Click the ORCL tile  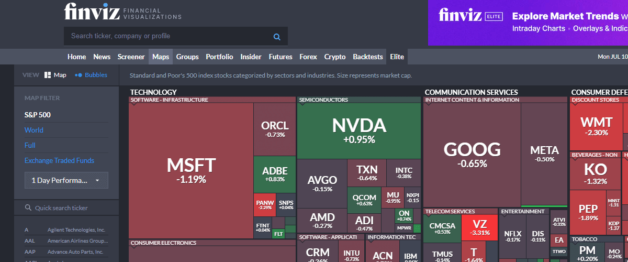(x=275, y=129)
